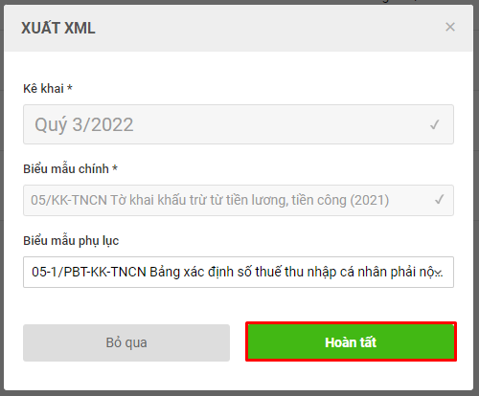Image resolution: width=479 pixels, height=396 pixels.
Task: Click Hoàn tất to finish export
Action: (x=351, y=341)
